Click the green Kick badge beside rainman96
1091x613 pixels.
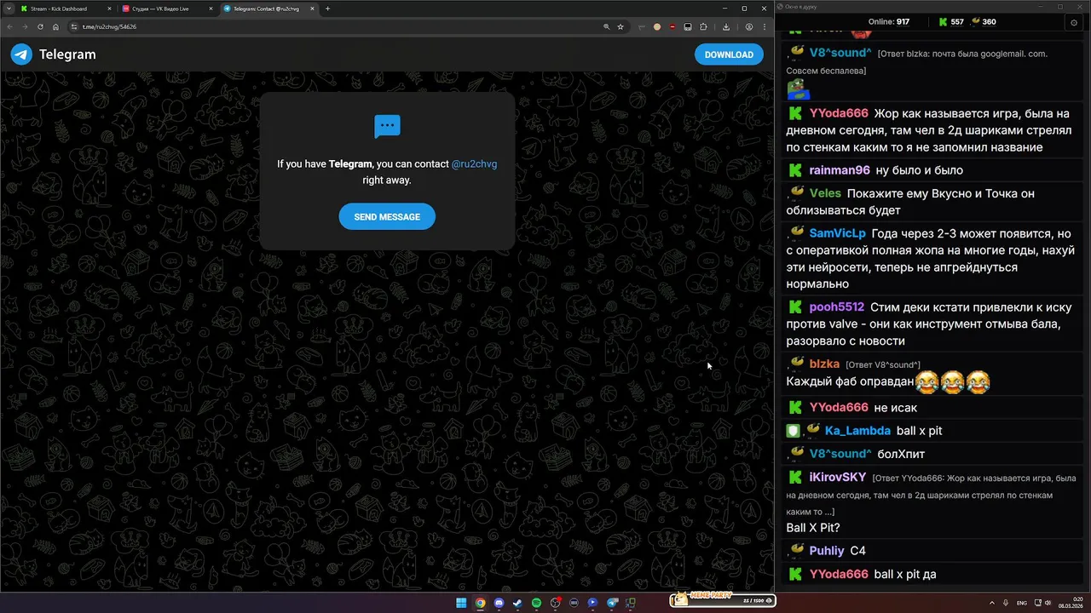(x=795, y=170)
